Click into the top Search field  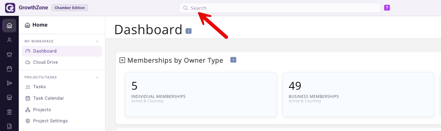click(x=280, y=8)
